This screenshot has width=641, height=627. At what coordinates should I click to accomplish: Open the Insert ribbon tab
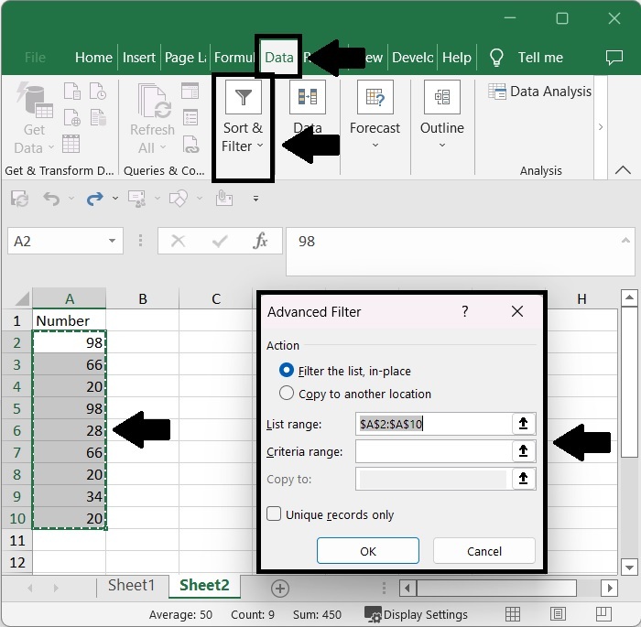click(x=139, y=58)
